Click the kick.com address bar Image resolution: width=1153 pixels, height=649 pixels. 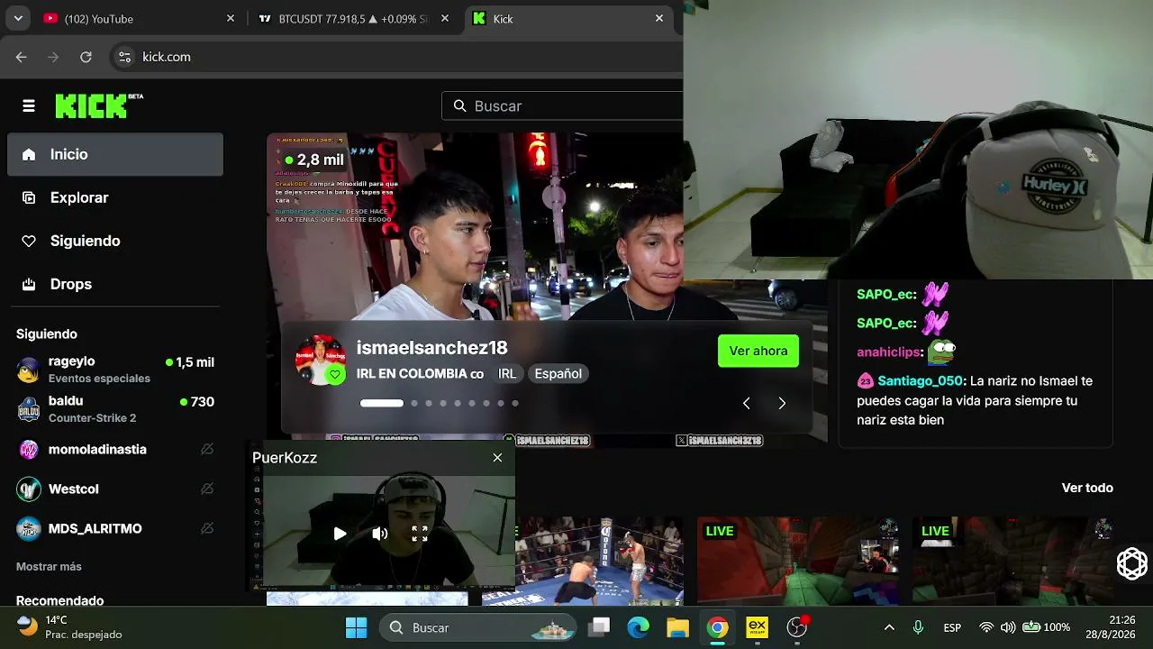click(x=396, y=57)
